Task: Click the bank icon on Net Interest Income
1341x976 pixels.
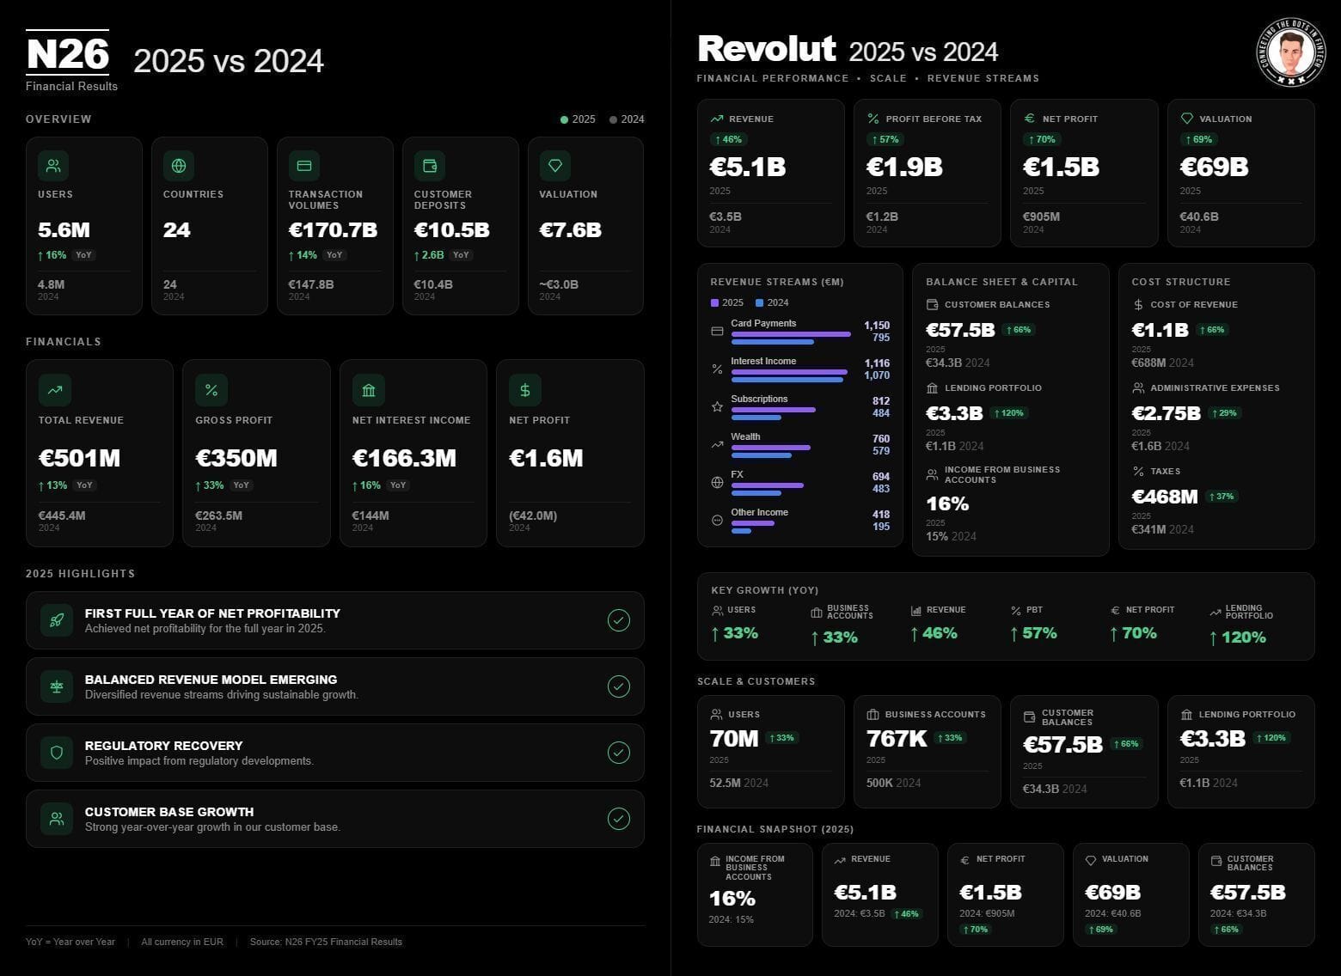Action: click(x=369, y=390)
